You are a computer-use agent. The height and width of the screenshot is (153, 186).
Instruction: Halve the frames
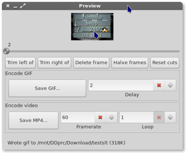point(130,62)
